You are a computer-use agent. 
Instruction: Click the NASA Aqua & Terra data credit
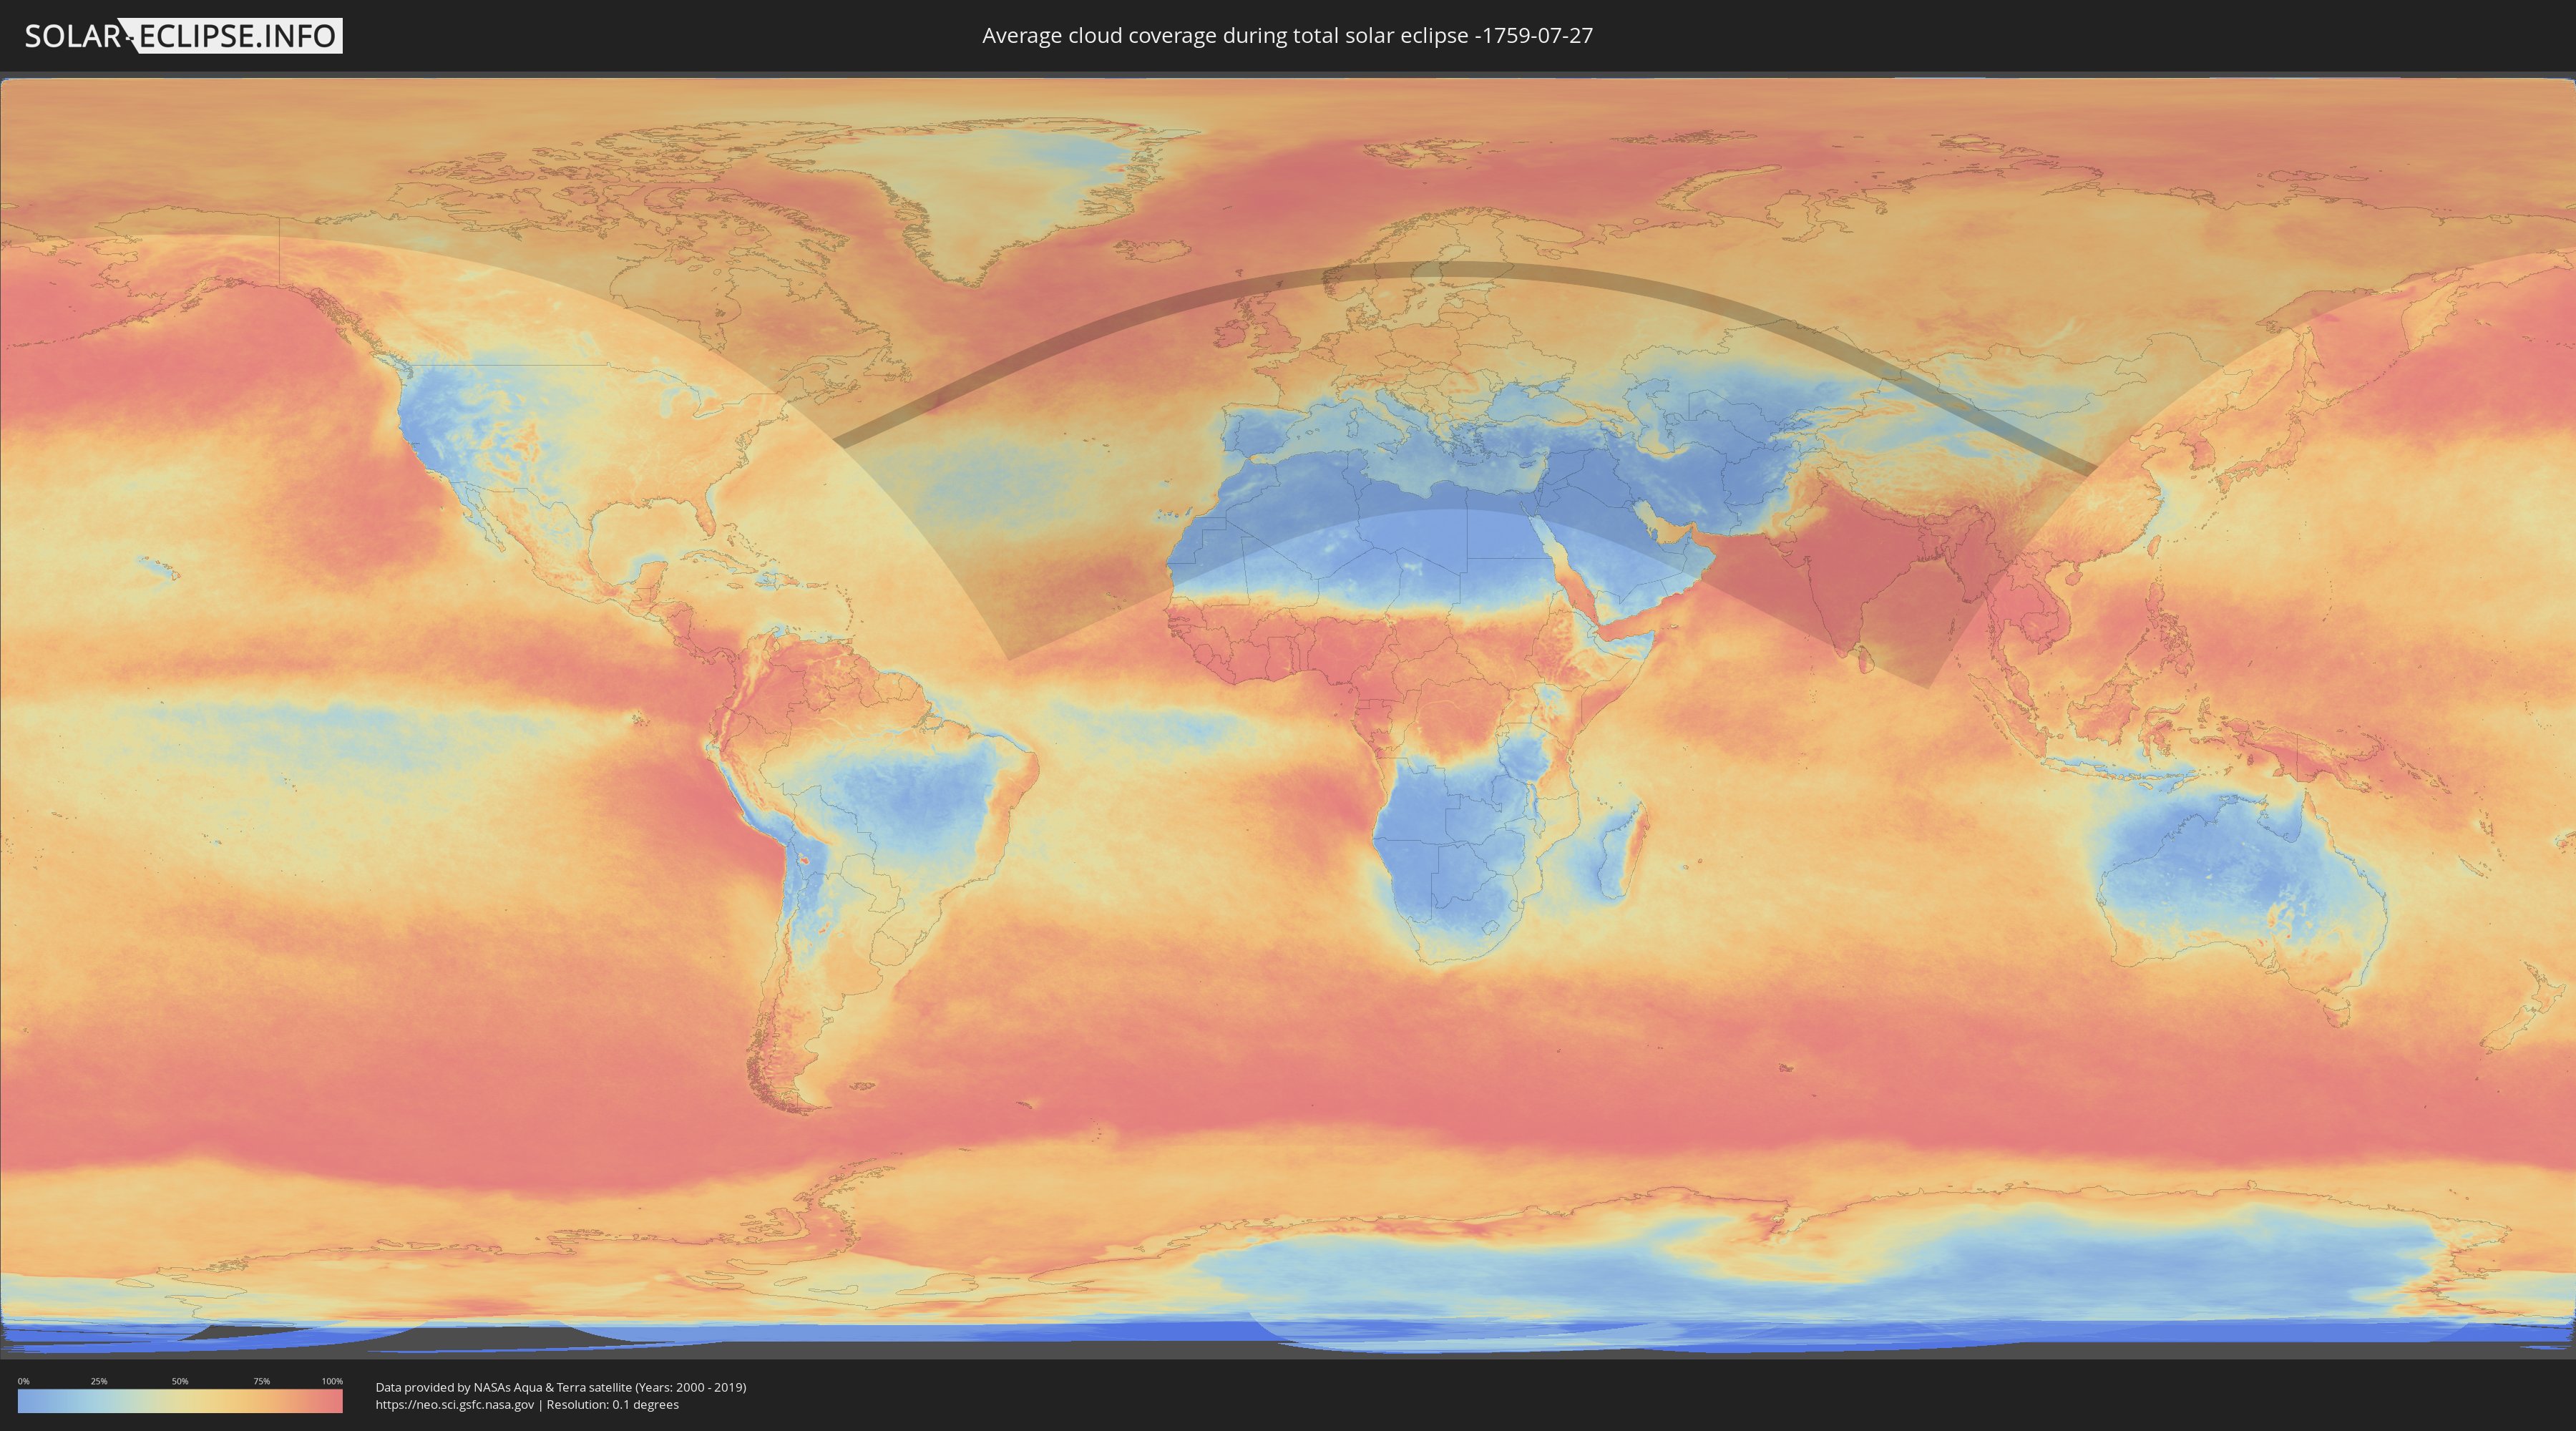[x=560, y=1387]
